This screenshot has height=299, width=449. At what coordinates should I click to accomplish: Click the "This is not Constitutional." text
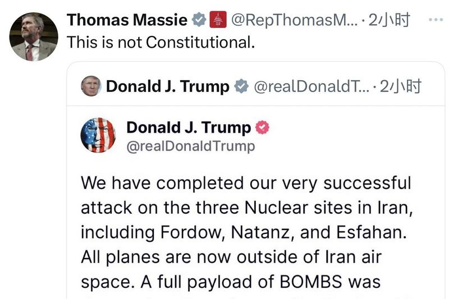(161, 42)
